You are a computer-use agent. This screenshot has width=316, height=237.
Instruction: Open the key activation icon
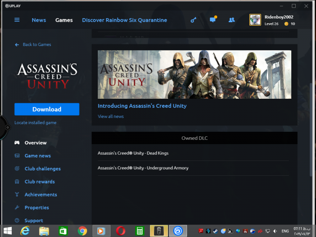(194, 20)
